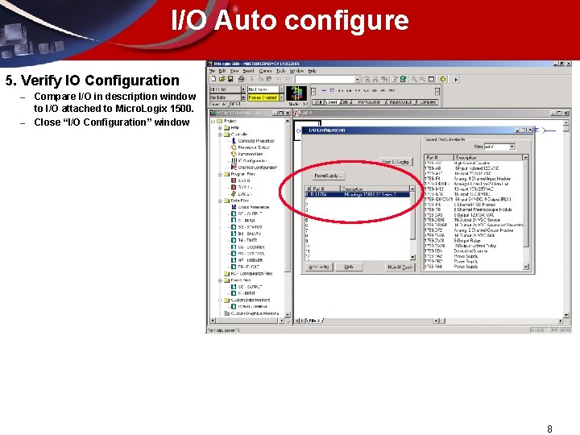The width and height of the screenshot is (580, 435).
Task: Click the PowerSupply button
Action: coord(329,176)
